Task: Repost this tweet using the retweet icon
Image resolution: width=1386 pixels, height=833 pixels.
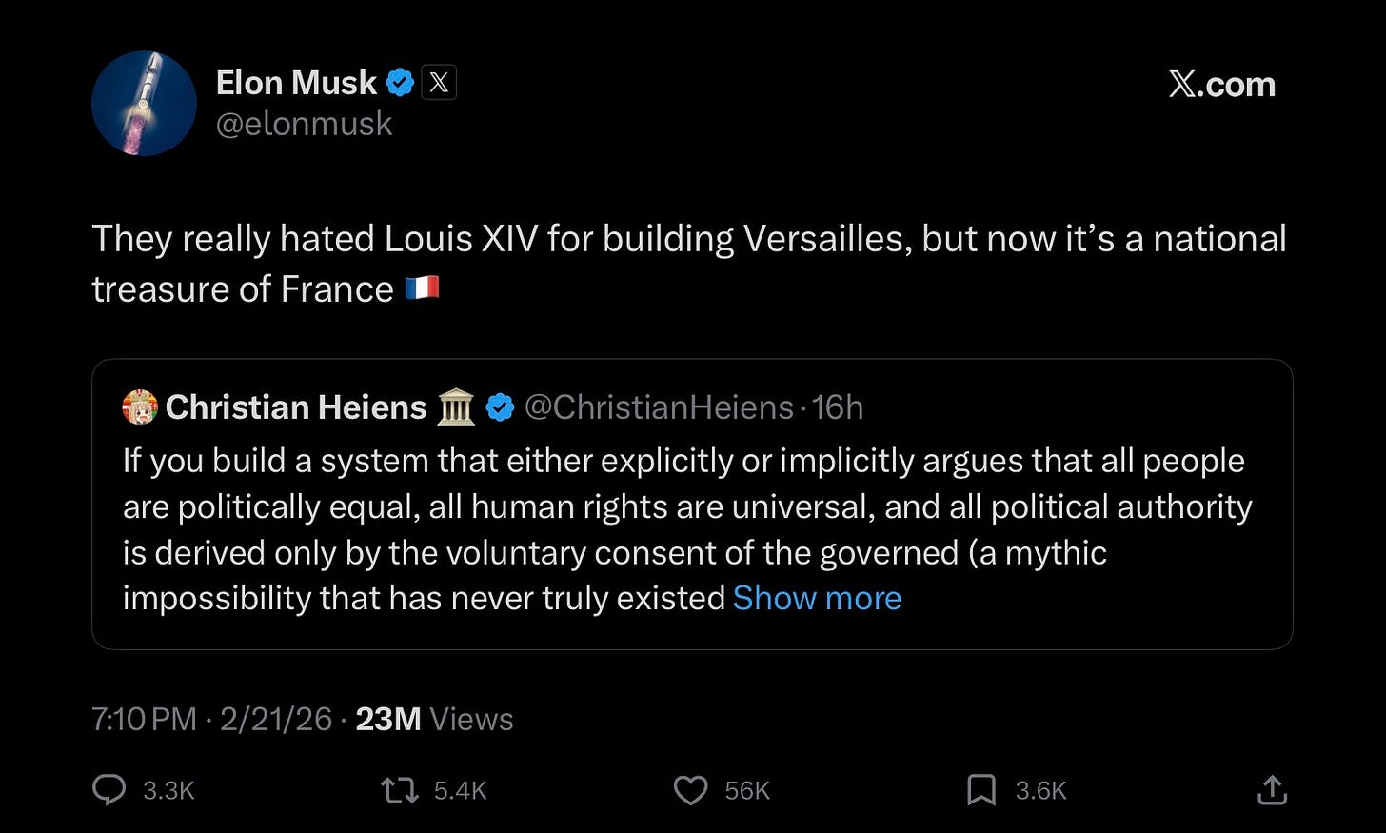Action: coord(400,790)
